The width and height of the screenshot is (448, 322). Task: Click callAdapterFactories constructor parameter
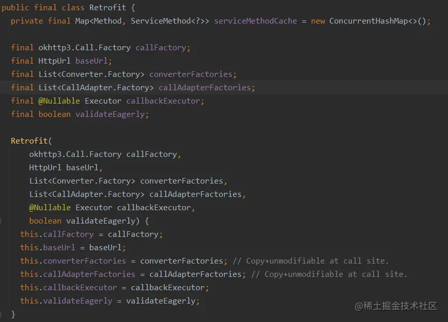196,194
